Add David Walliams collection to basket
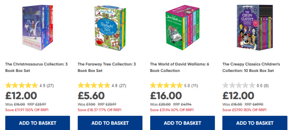 182,123
